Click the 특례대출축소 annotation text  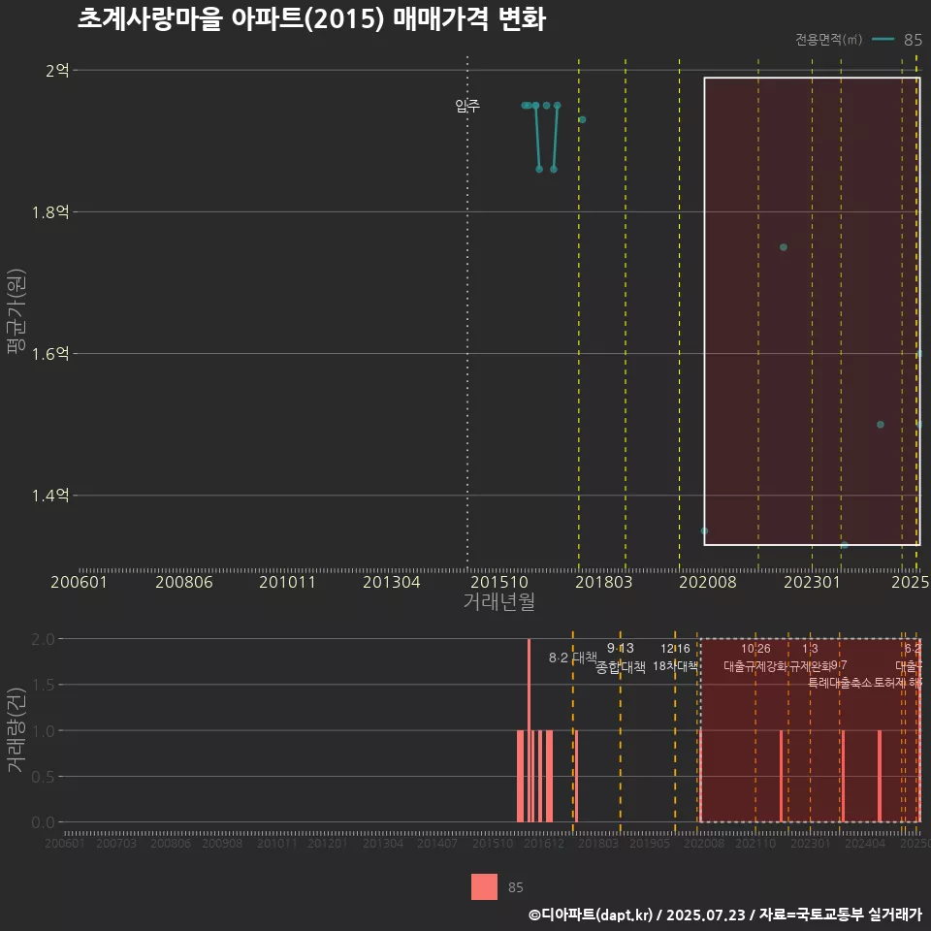(x=840, y=683)
